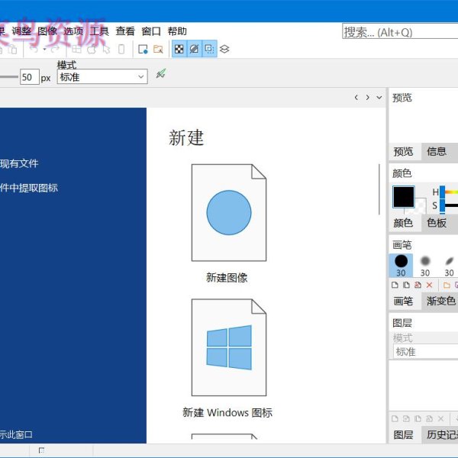Open the 查看 menu
The height and width of the screenshot is (458, 458).
pyautogui.click(x=125, y=31)
